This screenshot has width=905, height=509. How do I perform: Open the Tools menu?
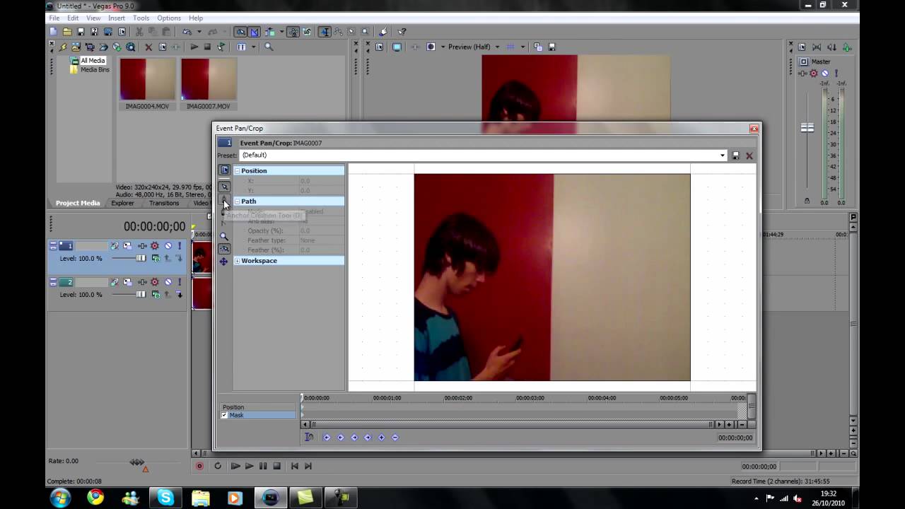141,18
